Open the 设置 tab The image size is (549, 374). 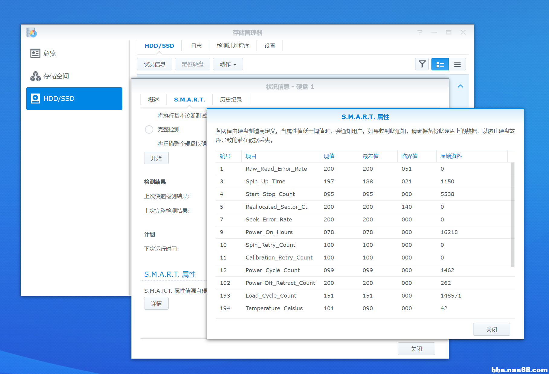270,46
